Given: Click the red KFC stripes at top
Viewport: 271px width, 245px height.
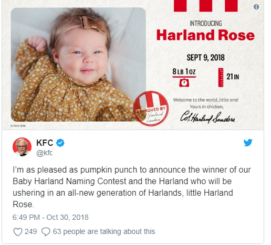Looking at the screenshot, I should point(206,6).
